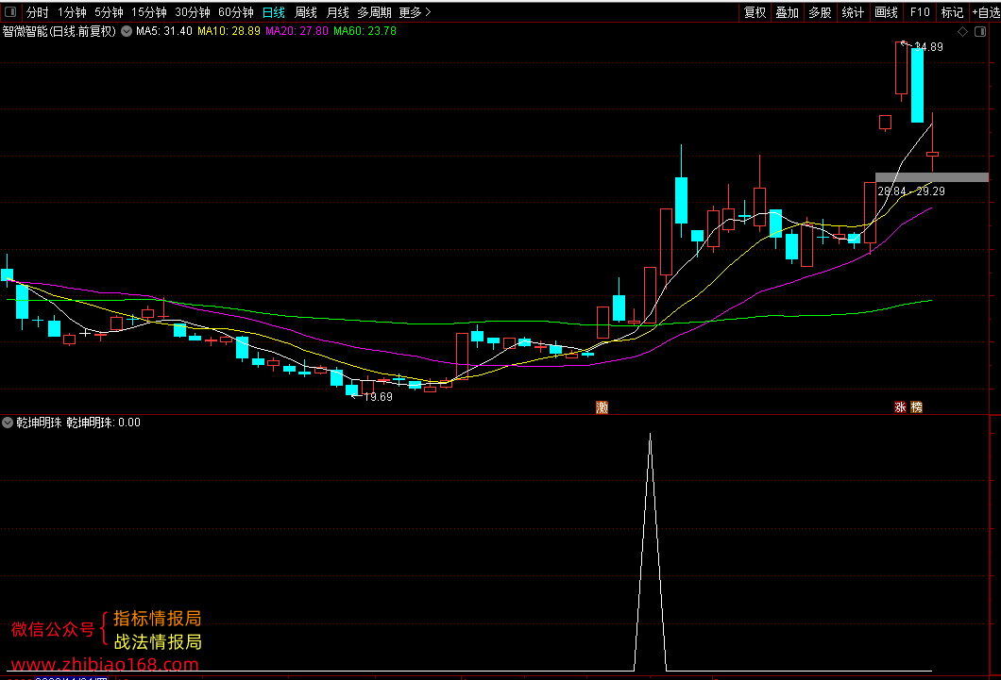The image size is (1001, 680).
Task: Select the 60分钟 period tab
Action: 235,12
